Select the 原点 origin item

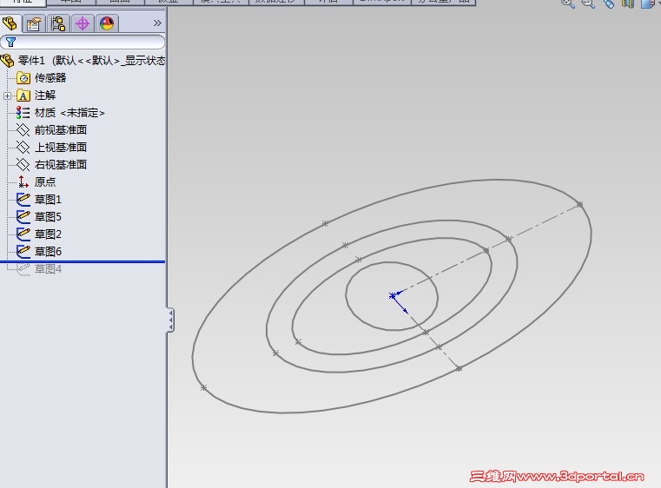tap(36, 182)
